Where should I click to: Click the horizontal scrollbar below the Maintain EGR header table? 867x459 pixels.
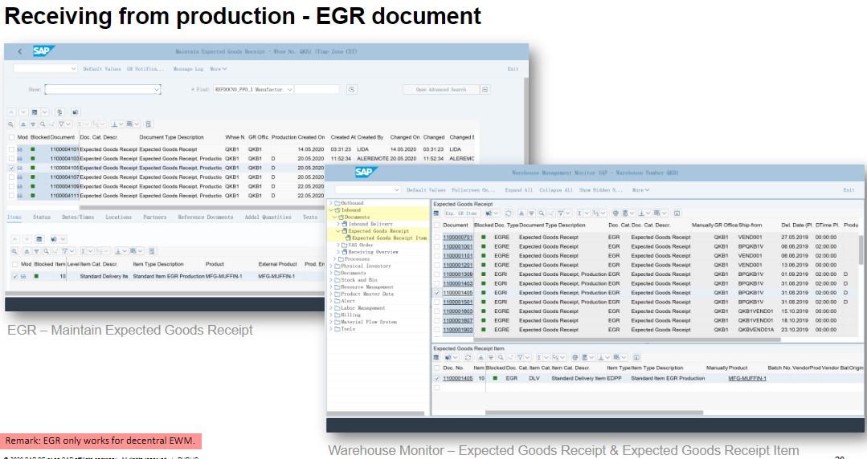(x=202, y=208)
